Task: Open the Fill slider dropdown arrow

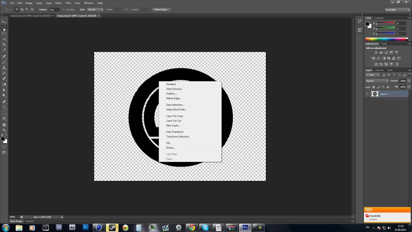Action: tap(409, 87)
